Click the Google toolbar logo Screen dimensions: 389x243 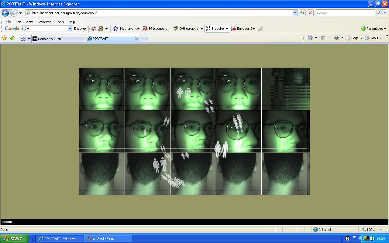coord(12,29)
